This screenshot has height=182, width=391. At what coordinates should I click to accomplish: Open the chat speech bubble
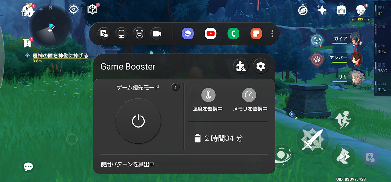[28, 167]
